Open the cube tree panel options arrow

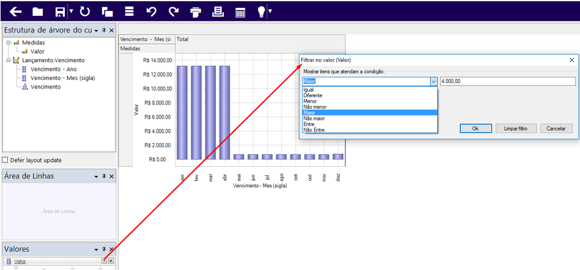pos(96,31)
